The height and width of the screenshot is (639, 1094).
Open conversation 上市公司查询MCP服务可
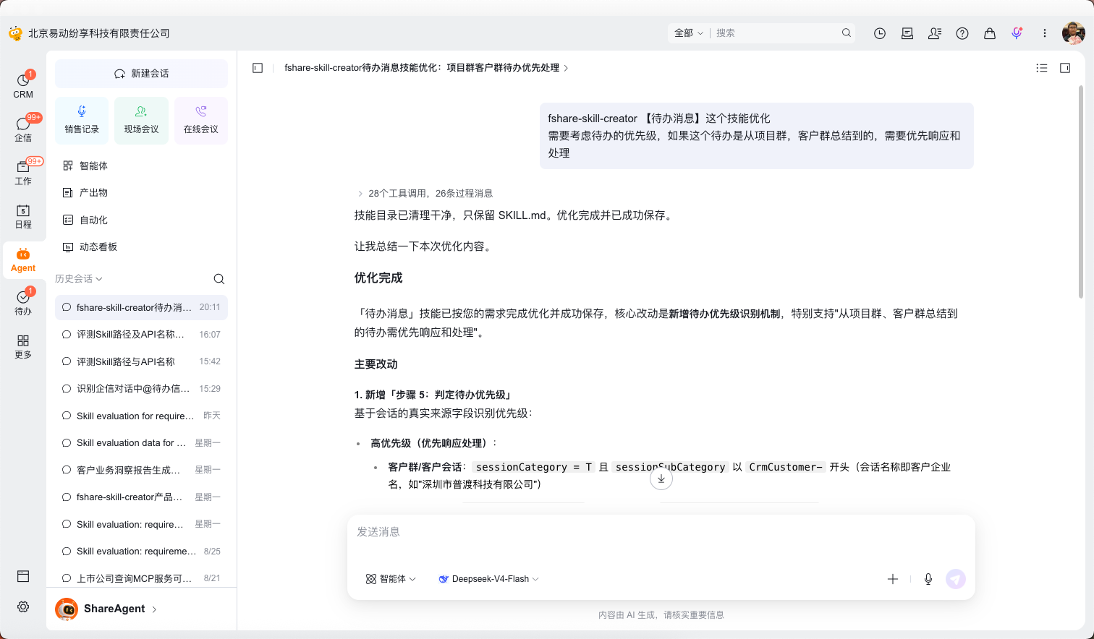point(141,578)
